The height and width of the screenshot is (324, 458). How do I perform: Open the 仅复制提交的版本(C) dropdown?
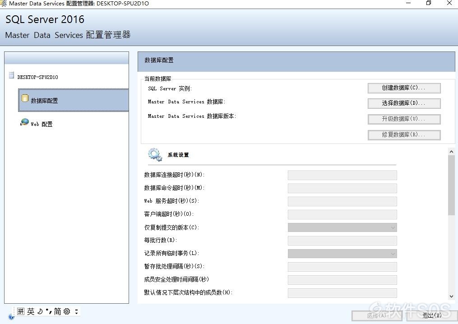click(x=342, y=227)
